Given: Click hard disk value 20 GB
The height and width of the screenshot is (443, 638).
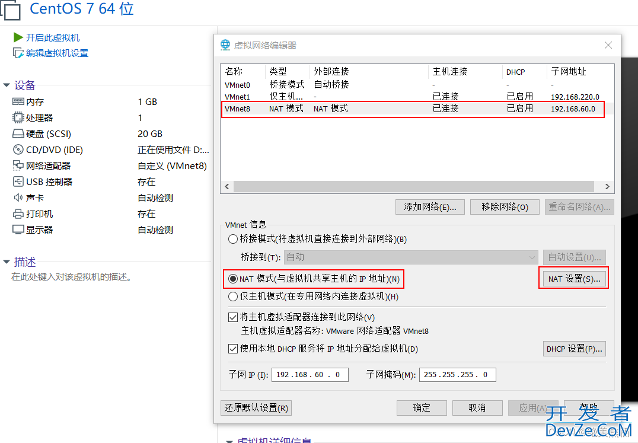Looking at the screenshot, I should click(150, 134).
